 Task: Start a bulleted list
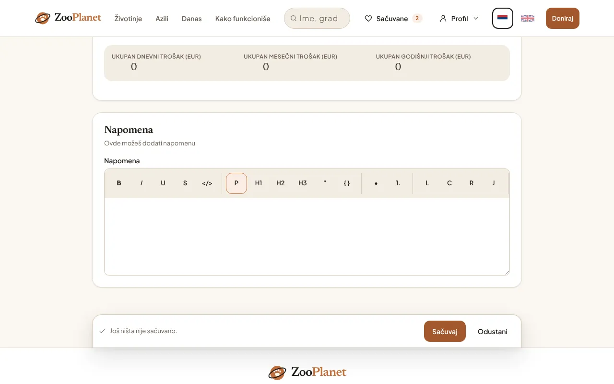coord(376,183)
